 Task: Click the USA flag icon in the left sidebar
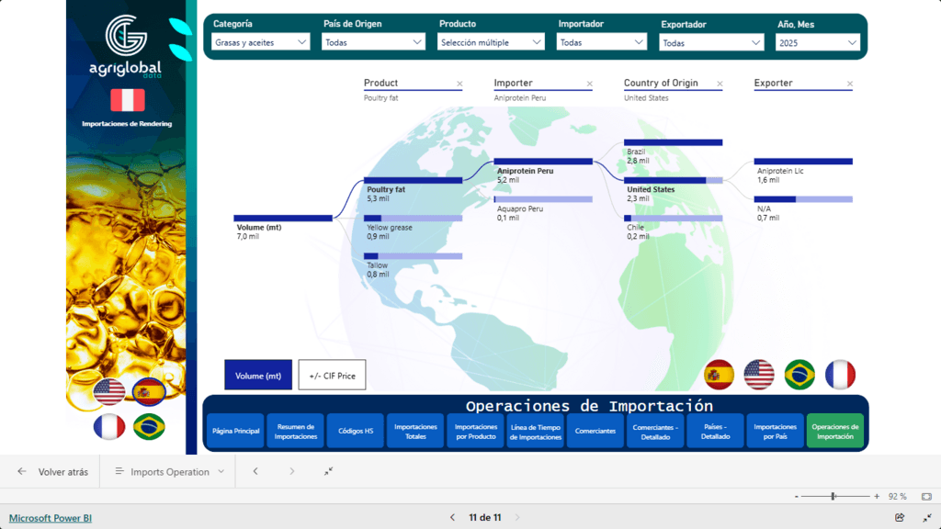[109, 392]
